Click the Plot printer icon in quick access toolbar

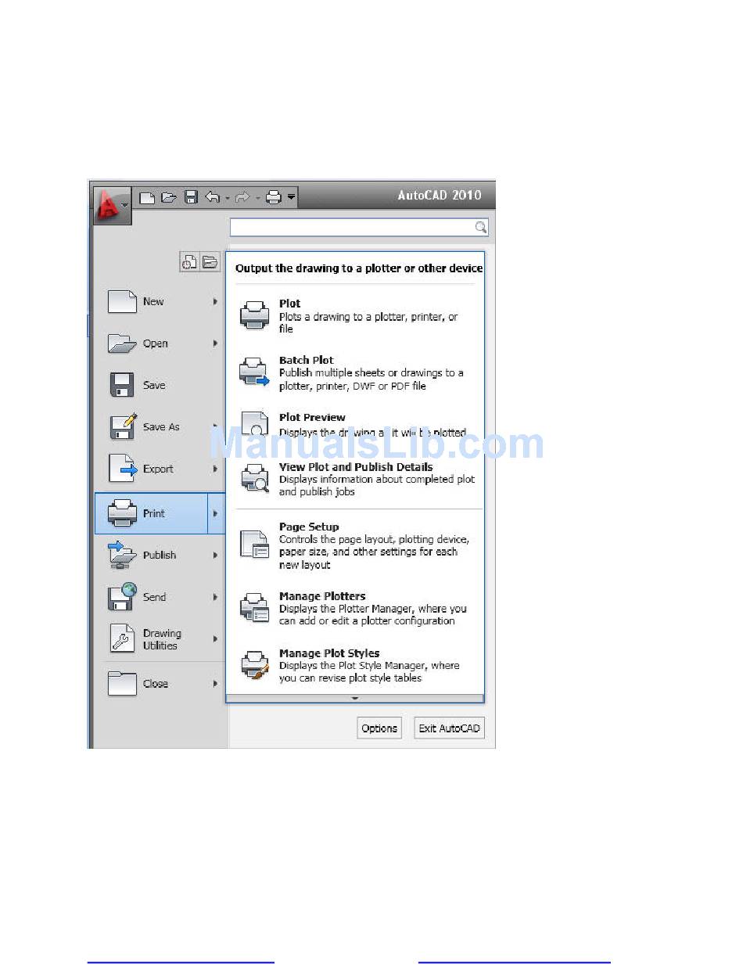(274, 198)
